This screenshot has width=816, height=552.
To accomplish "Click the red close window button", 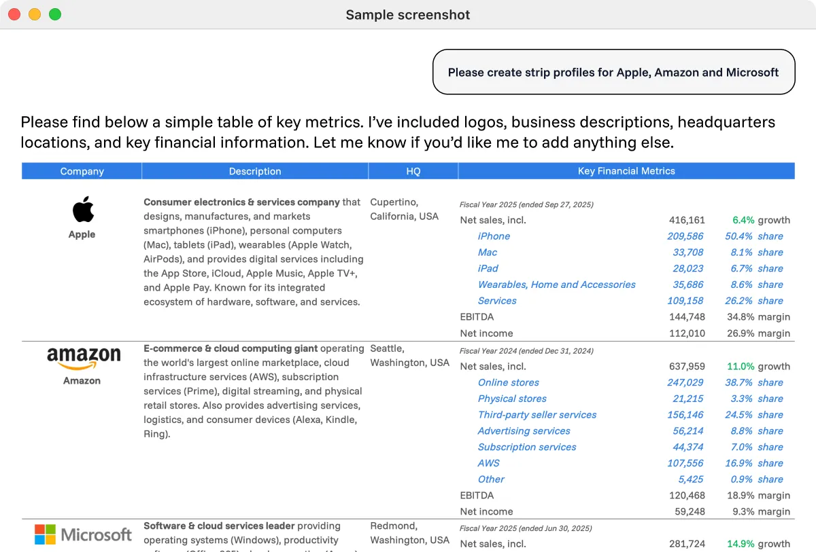I will coord(14,14).
